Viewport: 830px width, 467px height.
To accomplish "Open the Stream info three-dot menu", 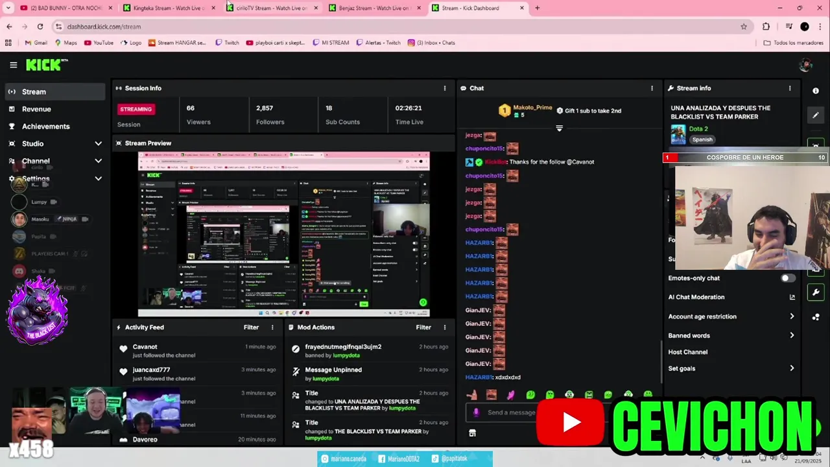I will (790, 88).
